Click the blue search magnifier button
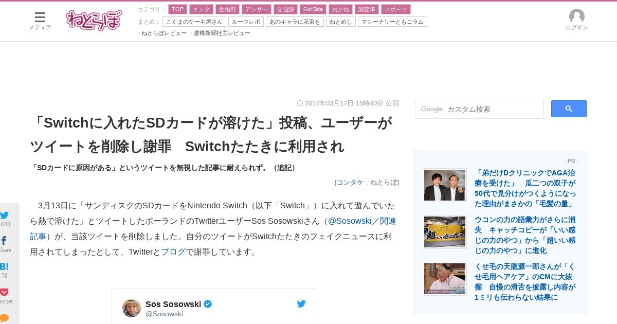617x324 pixels. point(569,109)
